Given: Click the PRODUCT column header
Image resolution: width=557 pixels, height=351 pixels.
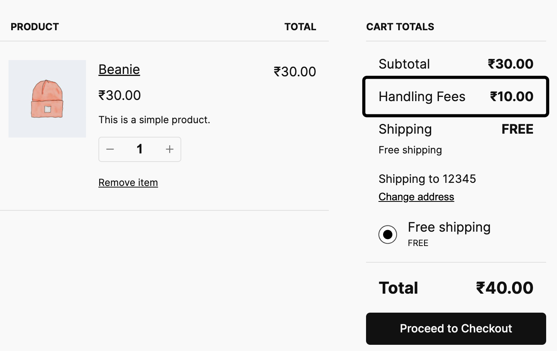Looking at the screenshot, I should pyautogui.click(x=35, y=27).
